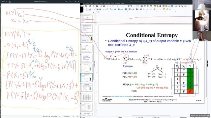
Task: Select the 3D Objects tool
Action: point(137,9)
